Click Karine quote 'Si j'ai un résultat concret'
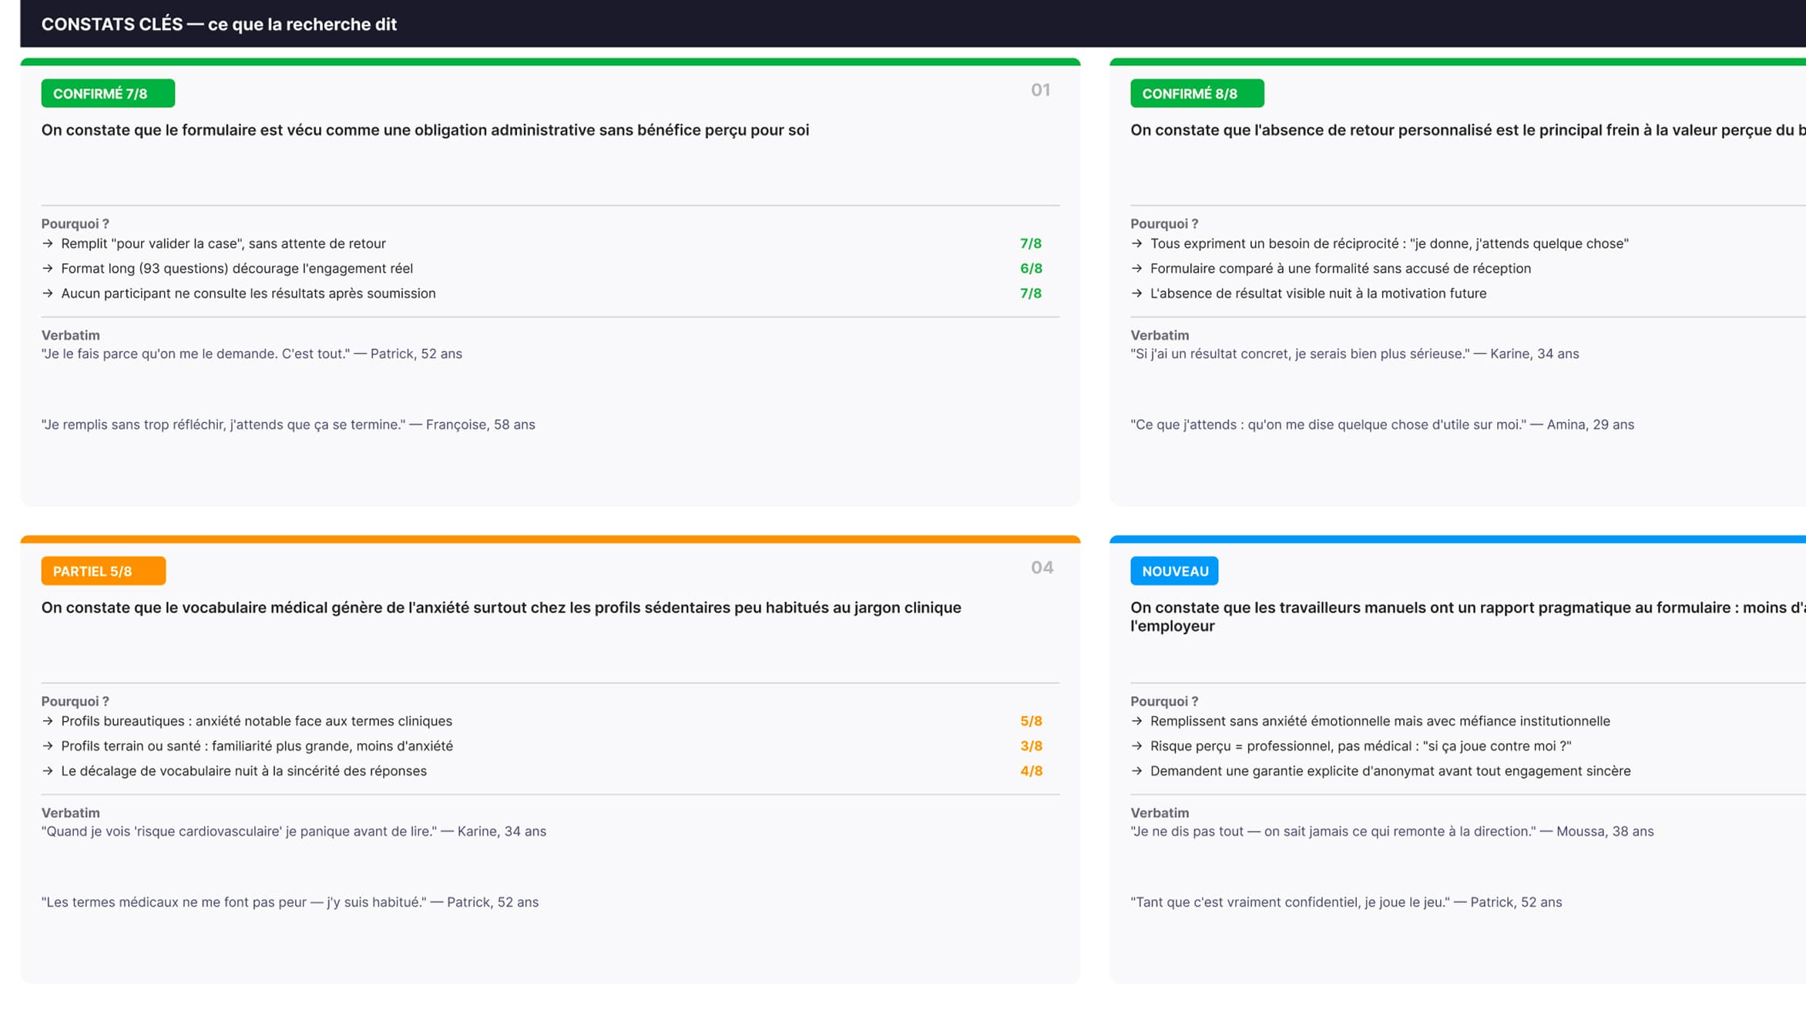The image size is (1806, 1016). pyautogui.click(x=1354, y=354)
